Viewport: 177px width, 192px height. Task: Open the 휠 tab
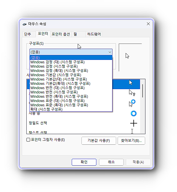coord(78,34)
